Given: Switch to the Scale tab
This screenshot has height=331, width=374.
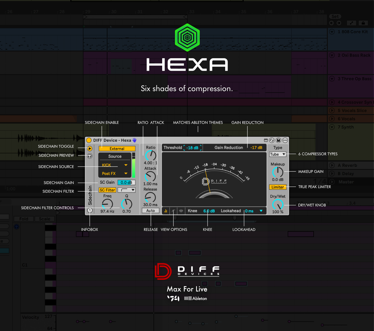Looking at the screenshot, I should [44, 219].
